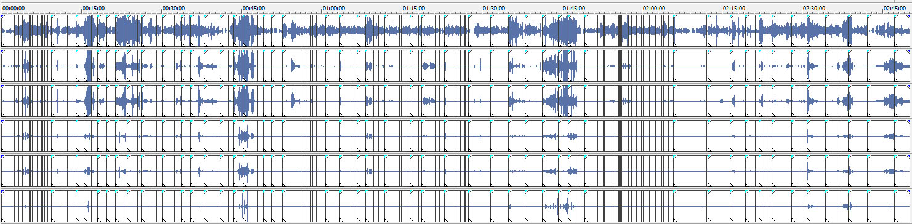Screen dimensions: 912x224
Task: Jump to 00:30:00 on the time ruler
Action: click(174, 9)
